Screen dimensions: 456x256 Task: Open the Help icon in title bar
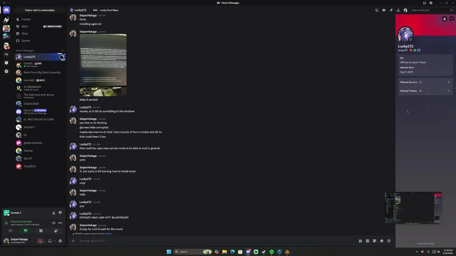click(431, 3)
